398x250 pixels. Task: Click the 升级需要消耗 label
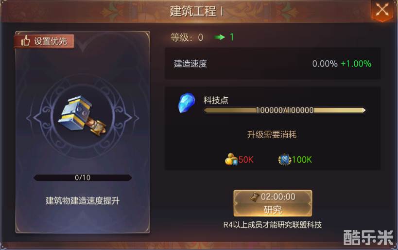tap(272, 134)
